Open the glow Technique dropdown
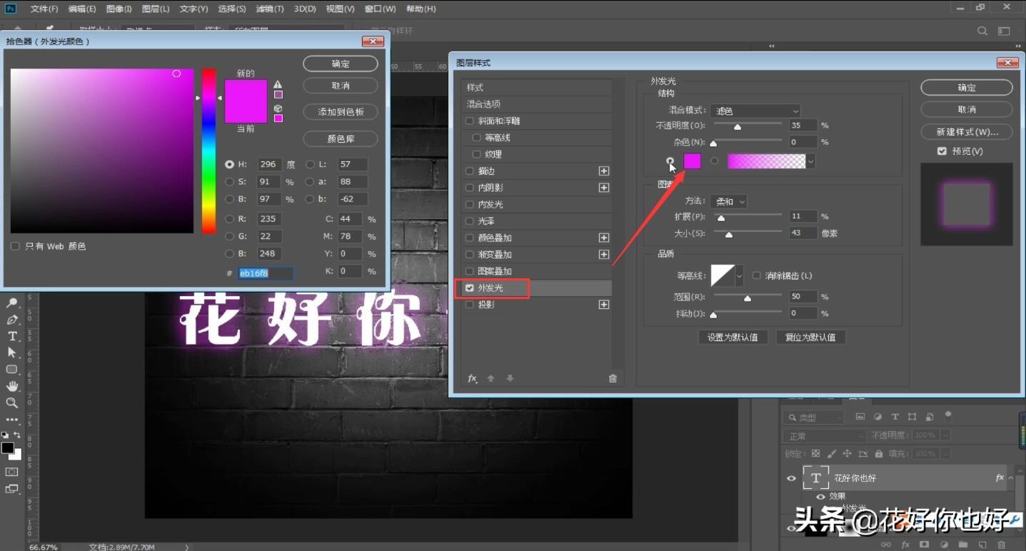 click(x=729, y=202)
